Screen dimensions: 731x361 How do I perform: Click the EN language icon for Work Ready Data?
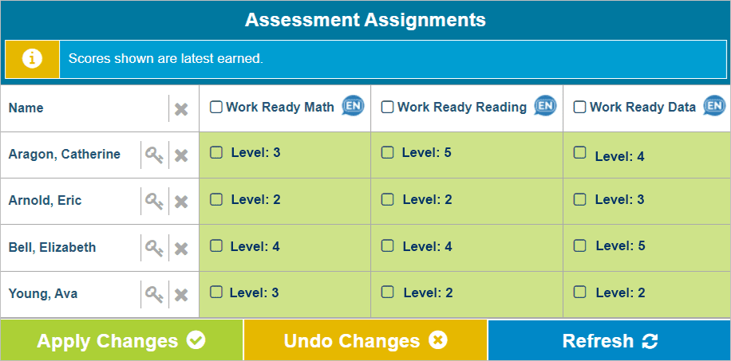714,106
